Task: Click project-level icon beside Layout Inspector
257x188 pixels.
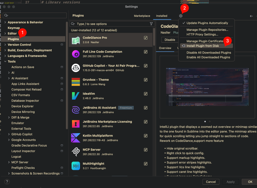Action: pos(62,151)
